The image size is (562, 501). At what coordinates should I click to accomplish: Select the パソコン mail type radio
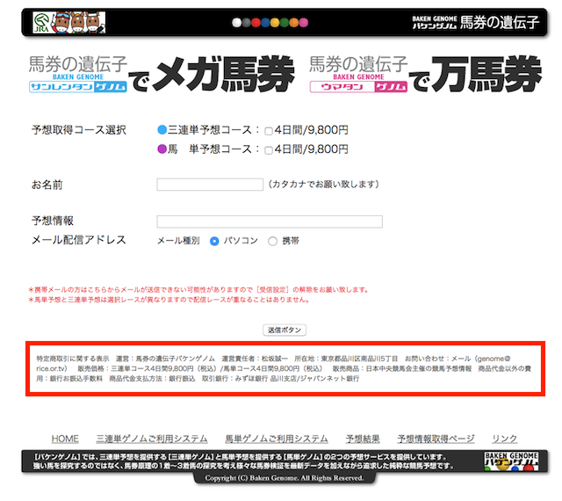[214, 241]
